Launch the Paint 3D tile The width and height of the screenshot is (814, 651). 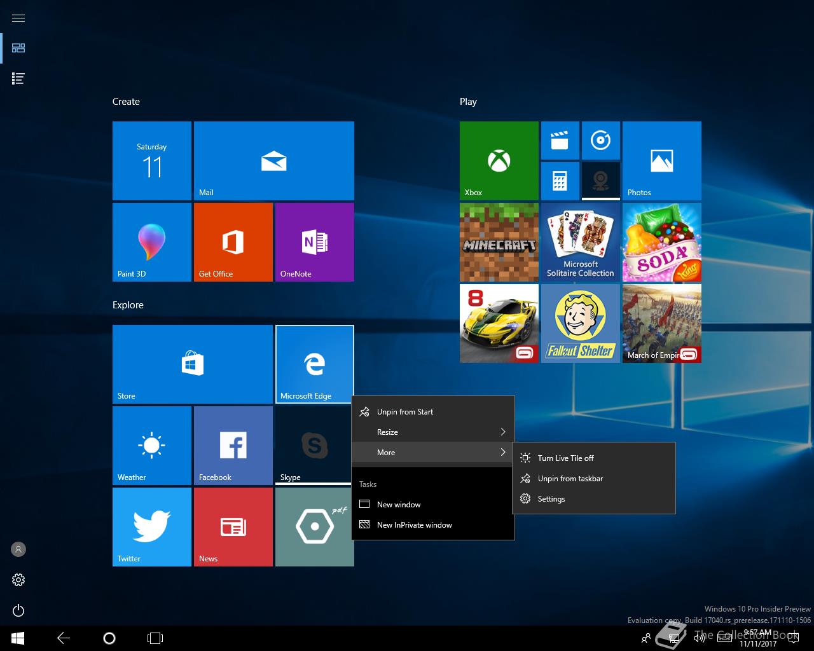coord(152,242)
